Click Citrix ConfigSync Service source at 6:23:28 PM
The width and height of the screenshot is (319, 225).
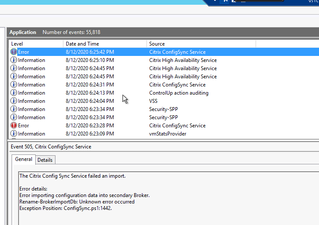click(178, 126)
